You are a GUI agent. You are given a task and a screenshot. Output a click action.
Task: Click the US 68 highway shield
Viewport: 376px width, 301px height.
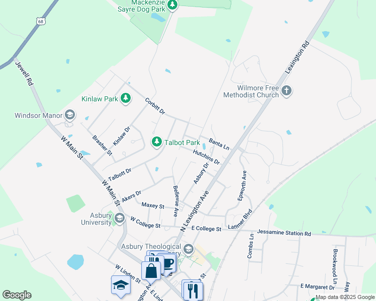(x=41, y=21)
